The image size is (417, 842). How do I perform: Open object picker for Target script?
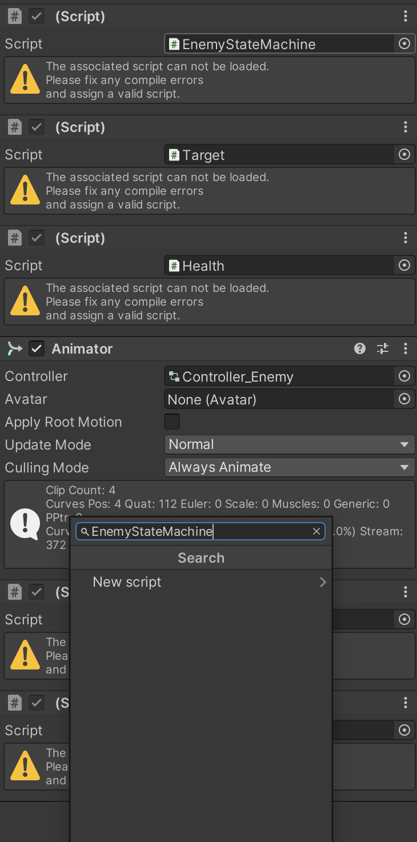coord(404,154)
